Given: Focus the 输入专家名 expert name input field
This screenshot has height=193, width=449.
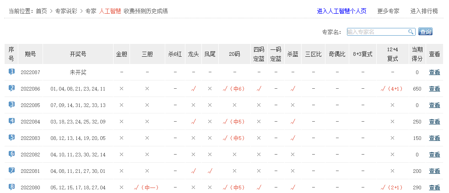Looking at the screenshot, I should tap(376, 32).
